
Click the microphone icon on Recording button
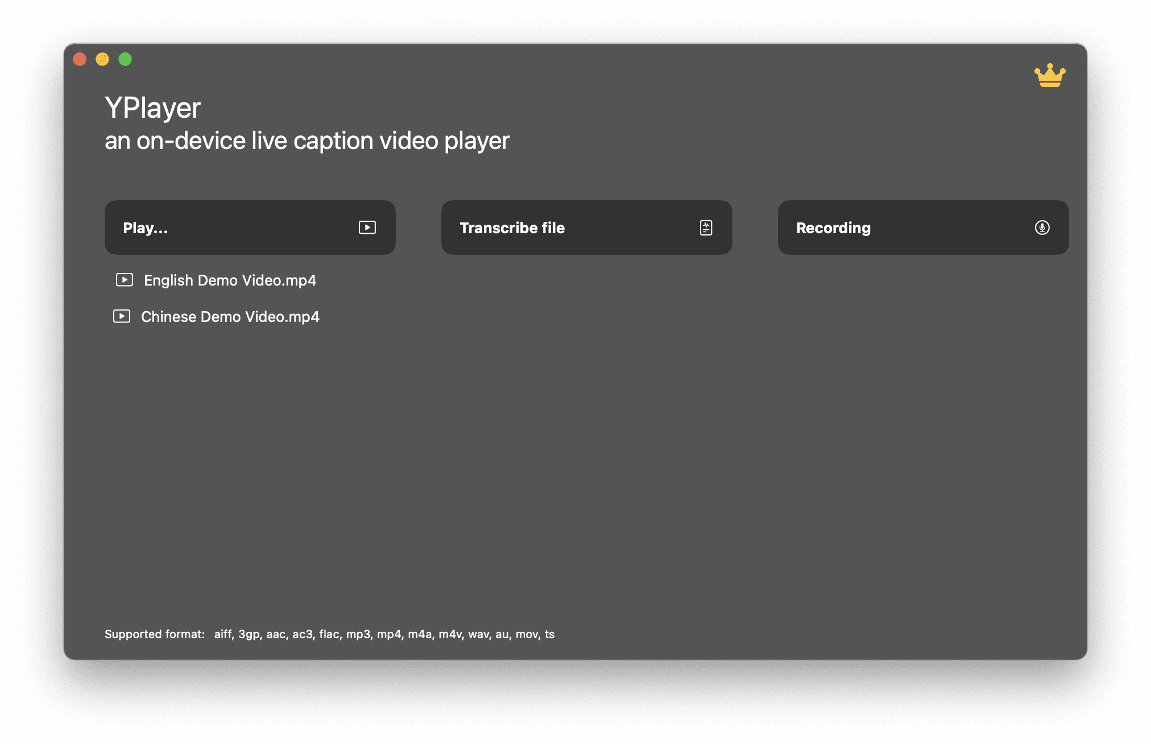pyautogui.click(x=1042, y=228)
